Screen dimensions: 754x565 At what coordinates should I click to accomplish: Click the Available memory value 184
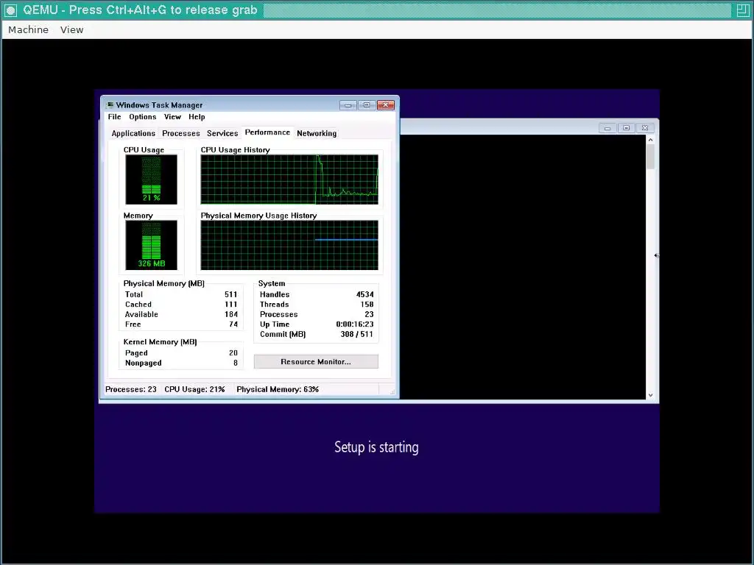tap(230, 314)
